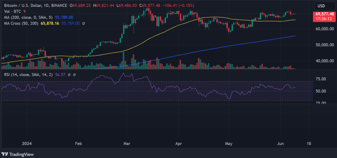337x158 pixels.
Task: Click the ∅ symbol in the MA Cross legend
Action: point(83,23)
